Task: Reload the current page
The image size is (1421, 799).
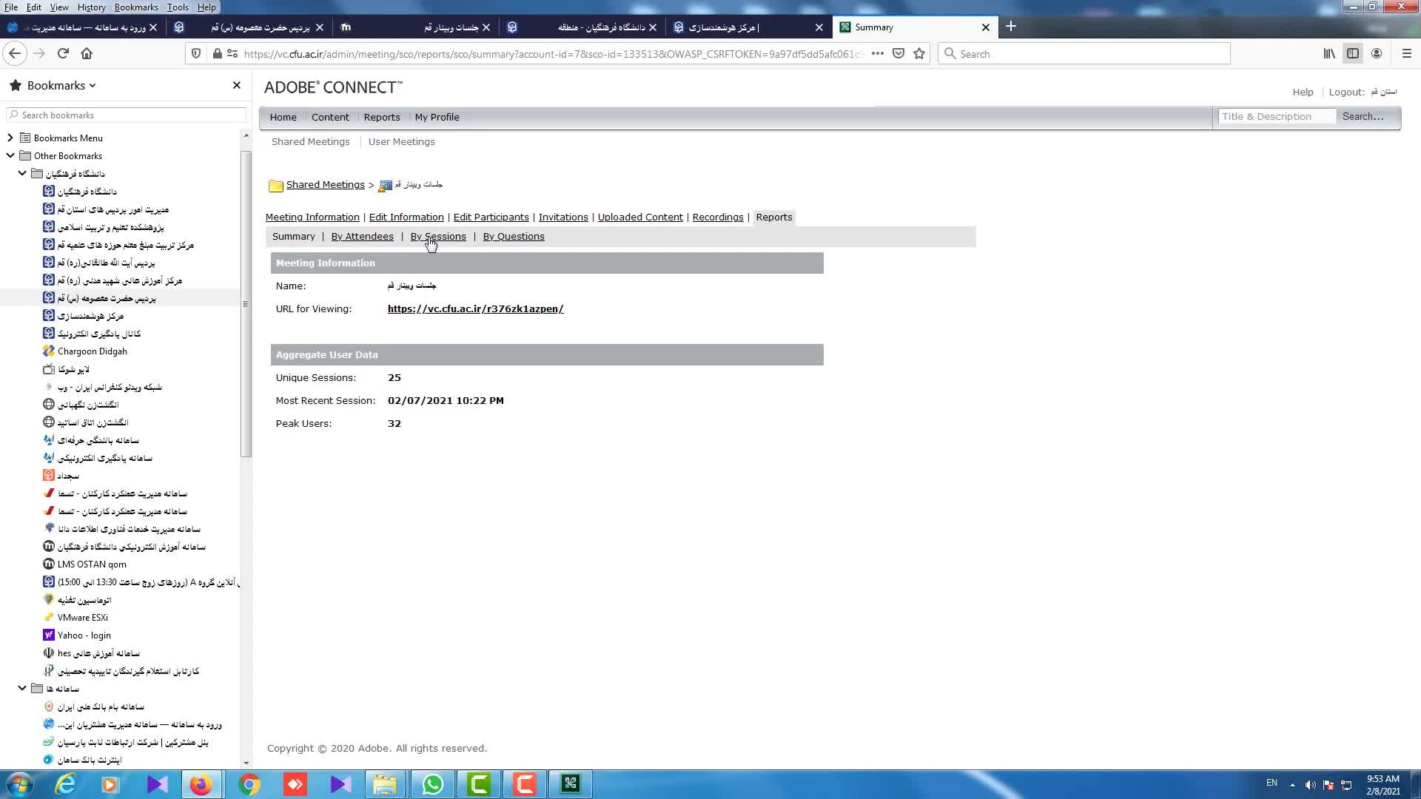Action: click(x=63, y=53)
